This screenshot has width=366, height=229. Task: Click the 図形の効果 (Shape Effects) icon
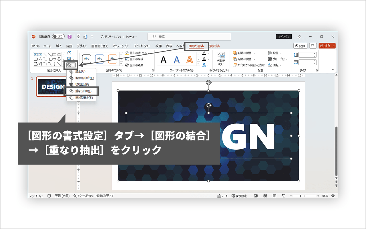[x=127, y=65]
